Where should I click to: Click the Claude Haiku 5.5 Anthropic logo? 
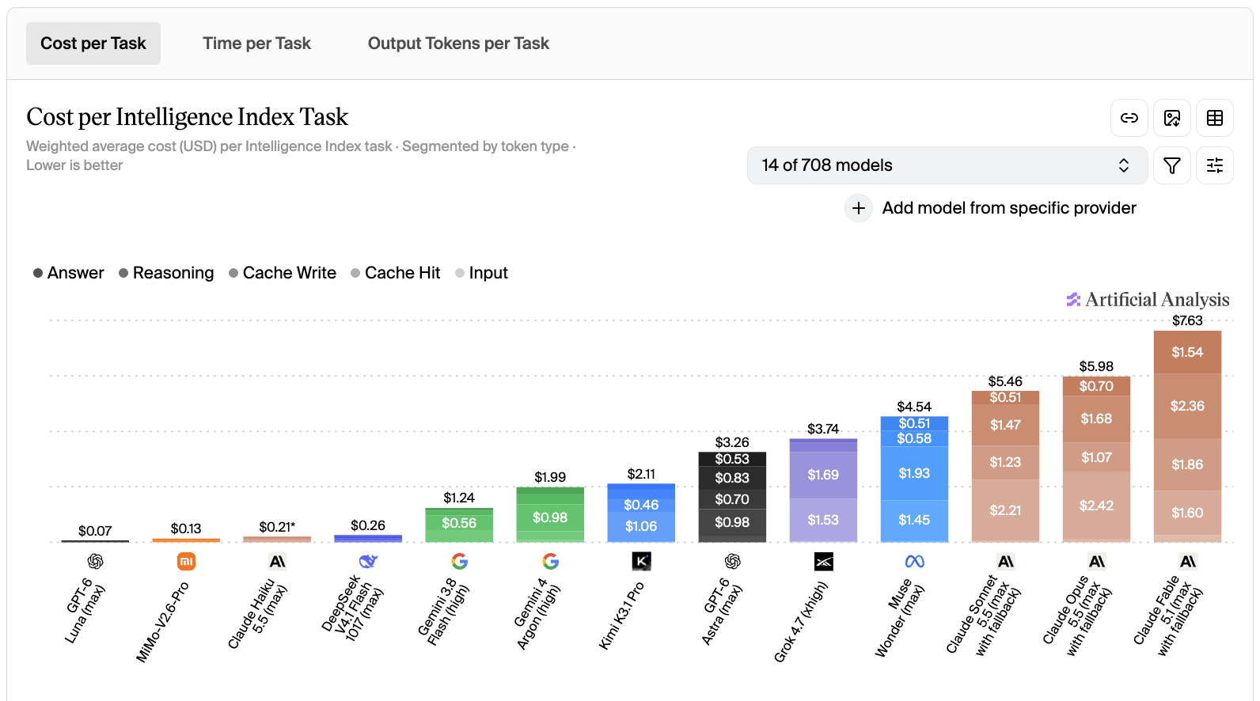277,562
